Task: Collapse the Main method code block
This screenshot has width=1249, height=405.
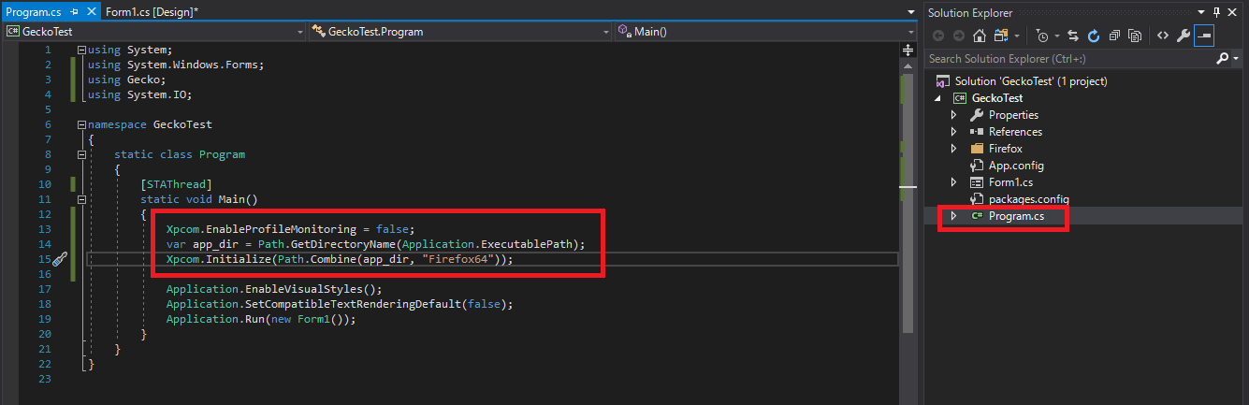Action: [x=82, y=199]
